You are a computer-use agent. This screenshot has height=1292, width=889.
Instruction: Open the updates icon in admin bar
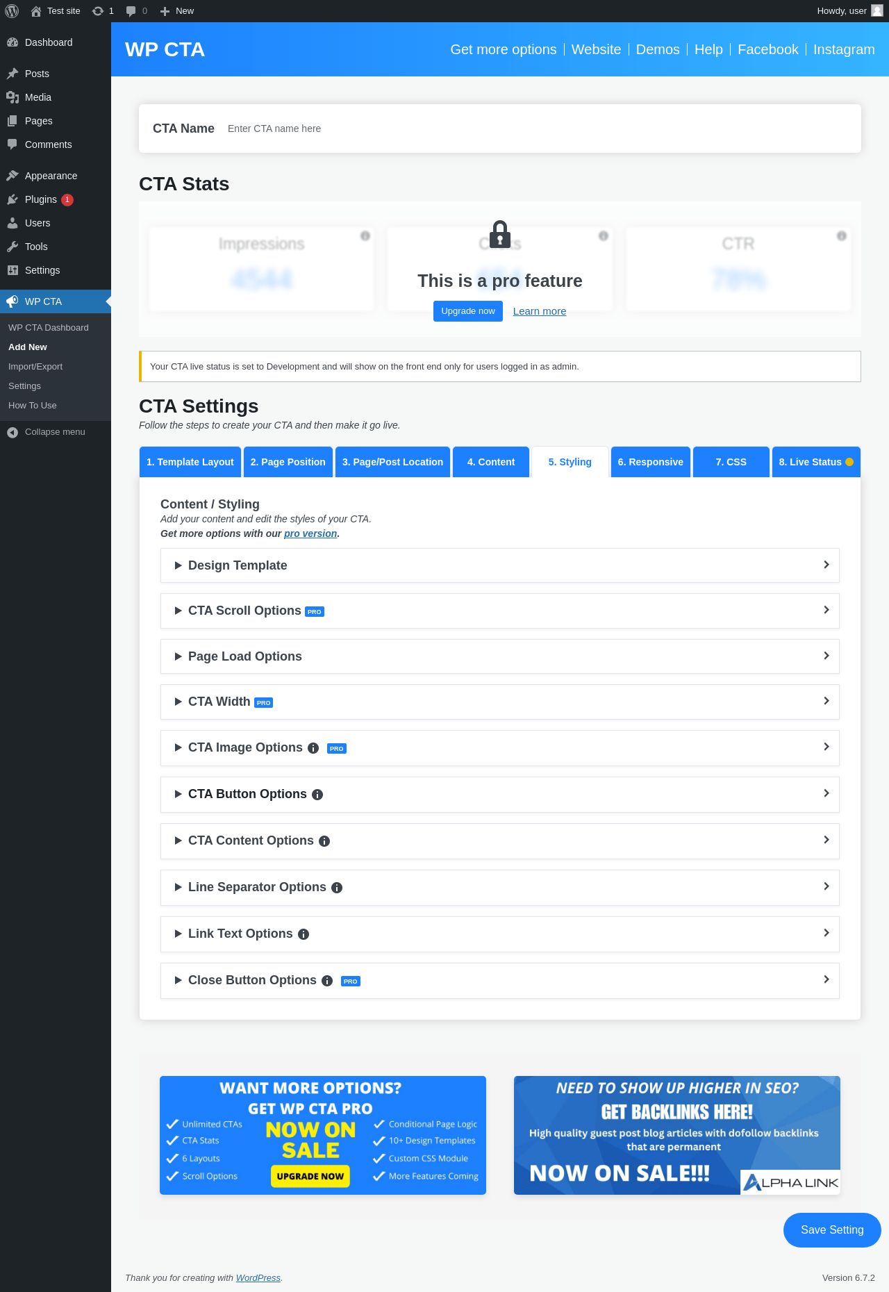(98, 11)
